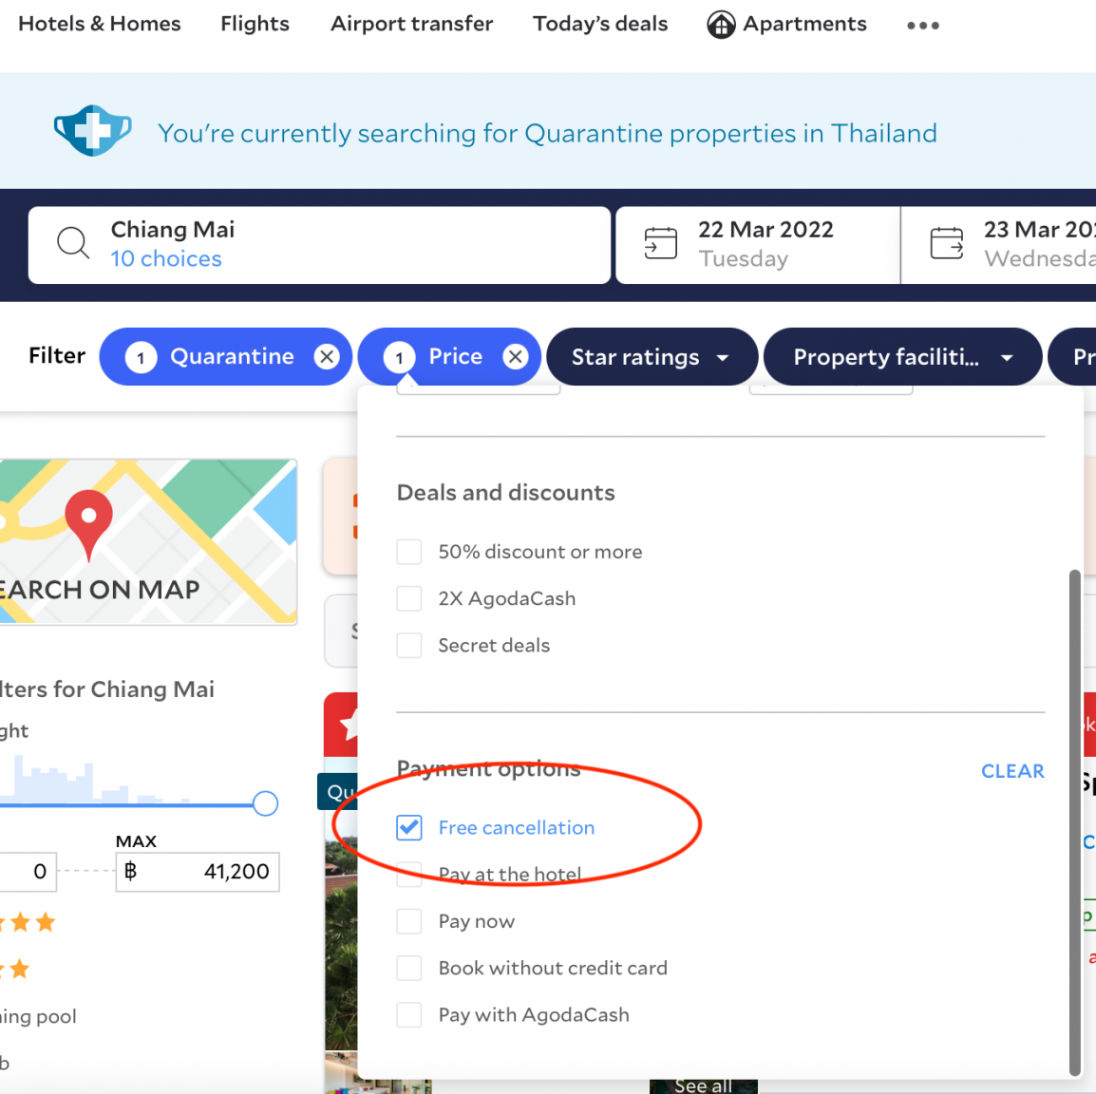This screenshot has height=1094, width=1096.
Task: Click the 23 Mar check-out date
Action: [x=999, y=245]
